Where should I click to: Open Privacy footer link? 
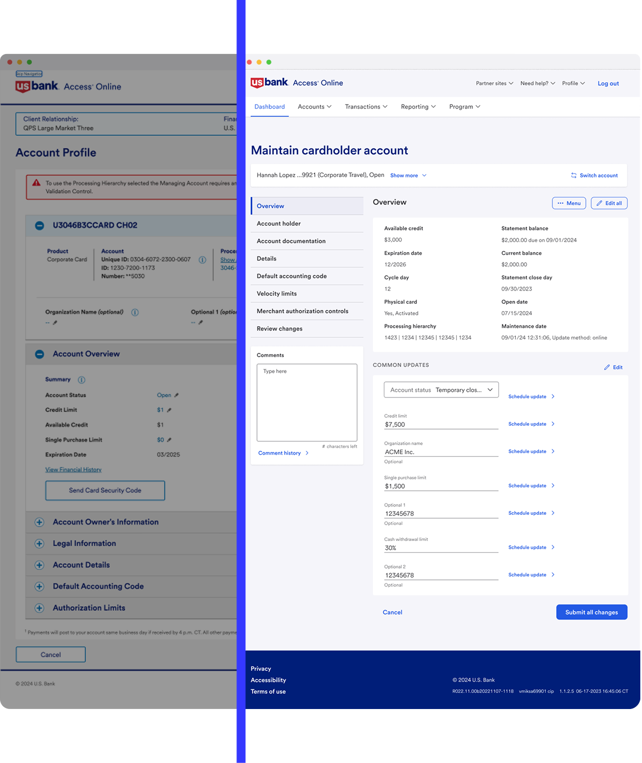coord(261,669)
